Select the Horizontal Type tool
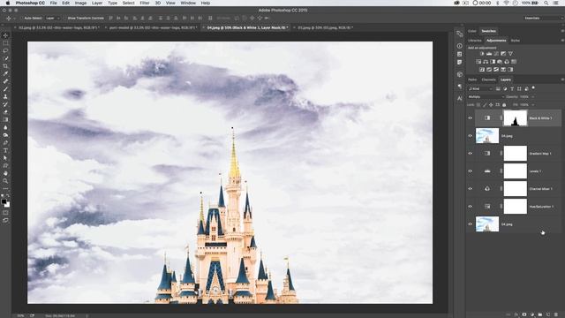565x318 pixels. coord(5,150)
